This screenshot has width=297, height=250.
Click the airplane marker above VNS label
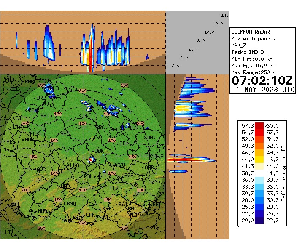149,205
